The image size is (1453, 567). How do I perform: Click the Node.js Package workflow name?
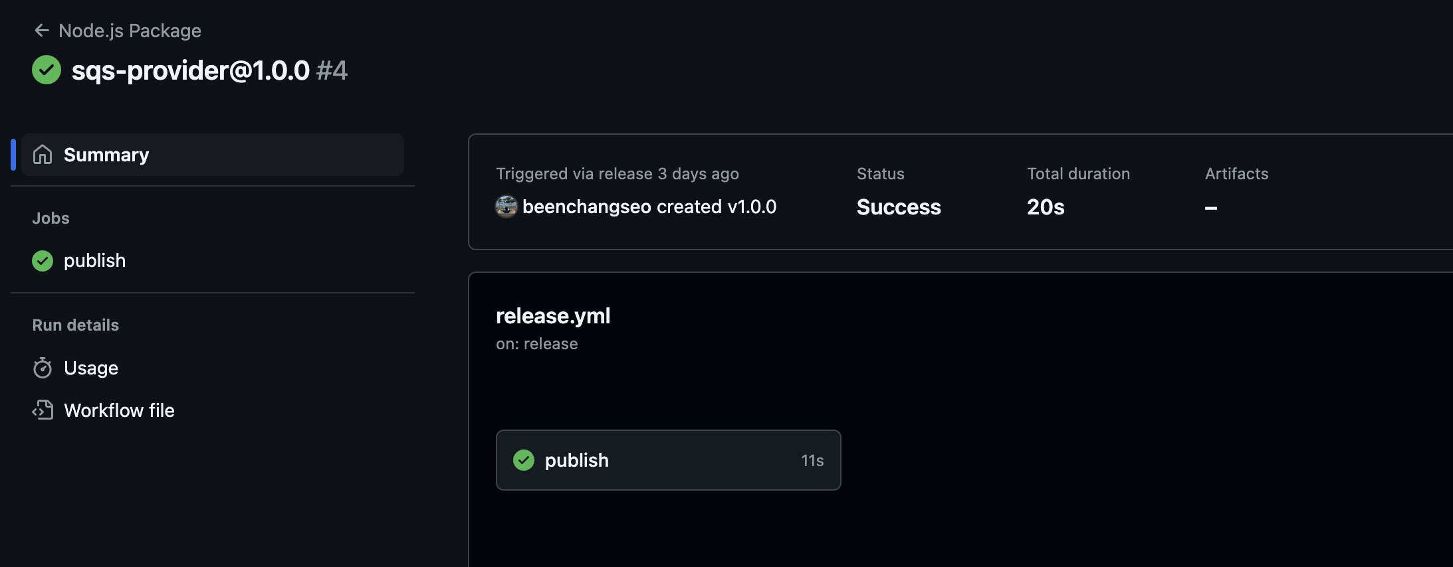coord(130,30)
